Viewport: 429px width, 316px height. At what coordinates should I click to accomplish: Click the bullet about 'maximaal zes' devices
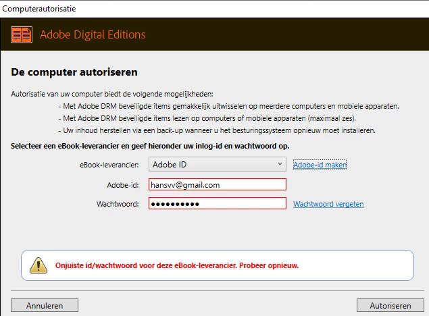pos(207,118)
